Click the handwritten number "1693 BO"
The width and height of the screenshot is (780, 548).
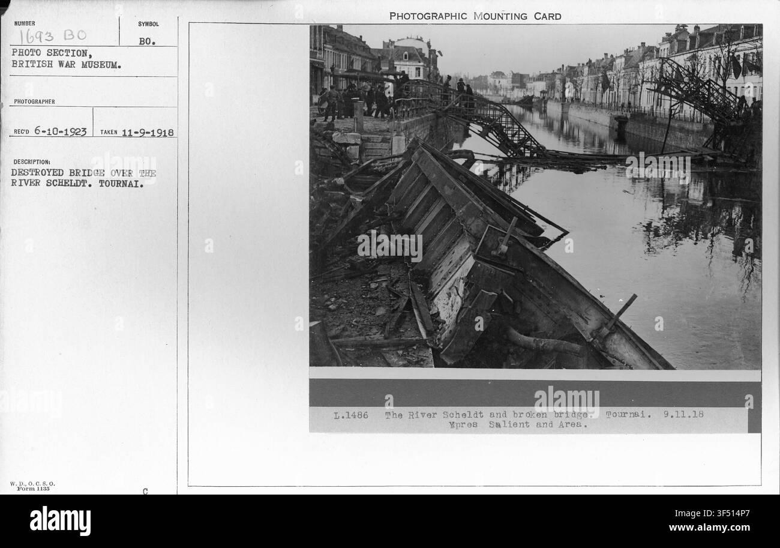[x=53, y=37]
